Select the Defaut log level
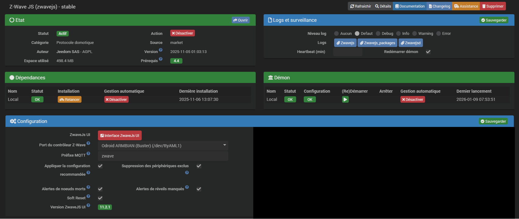Viewport: 519px width, 219px height. [357, 34]
